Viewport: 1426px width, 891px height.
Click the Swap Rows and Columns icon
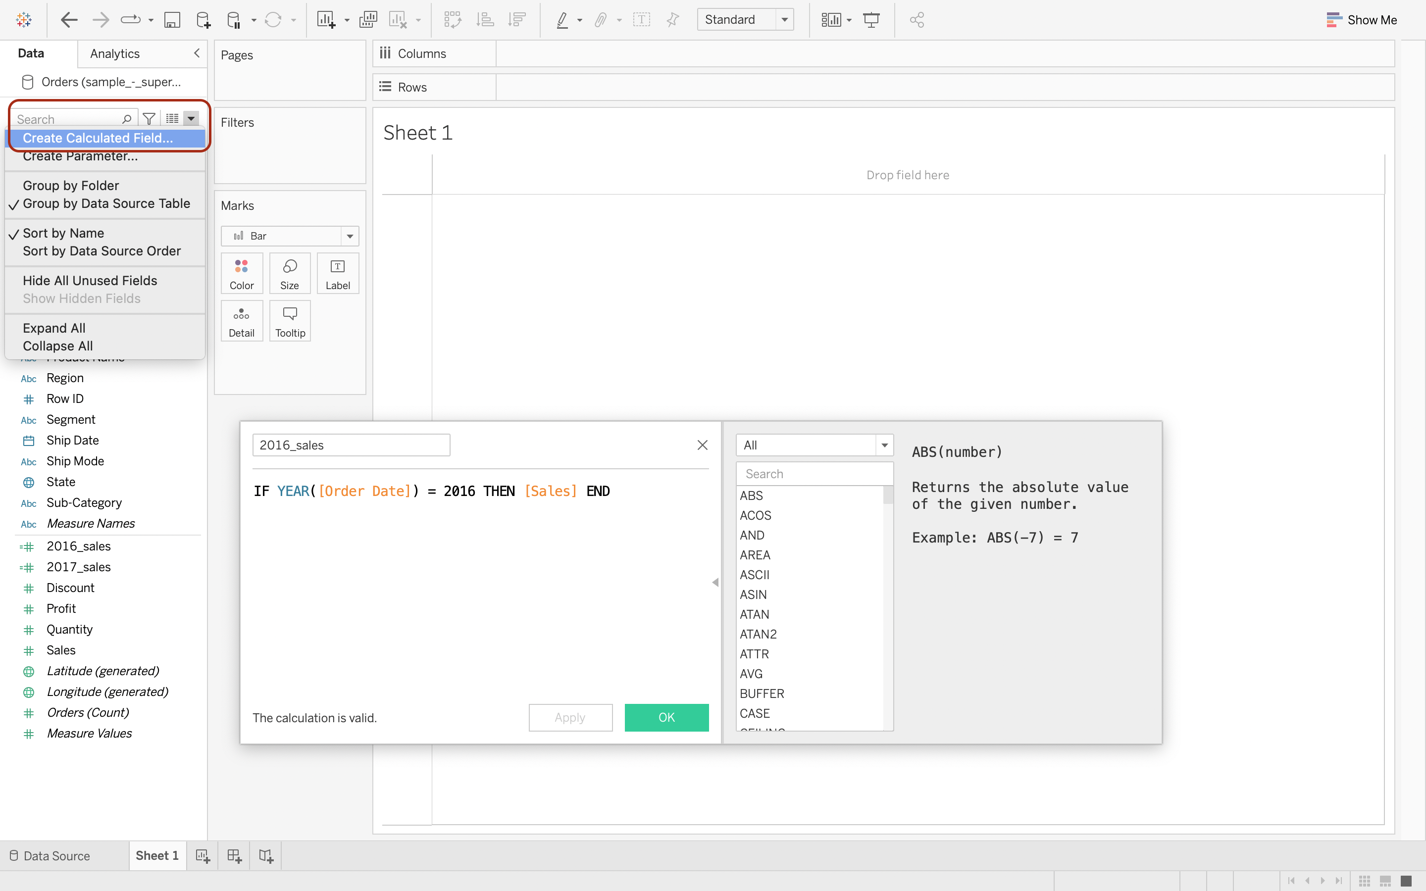click(x=453, y=20)
